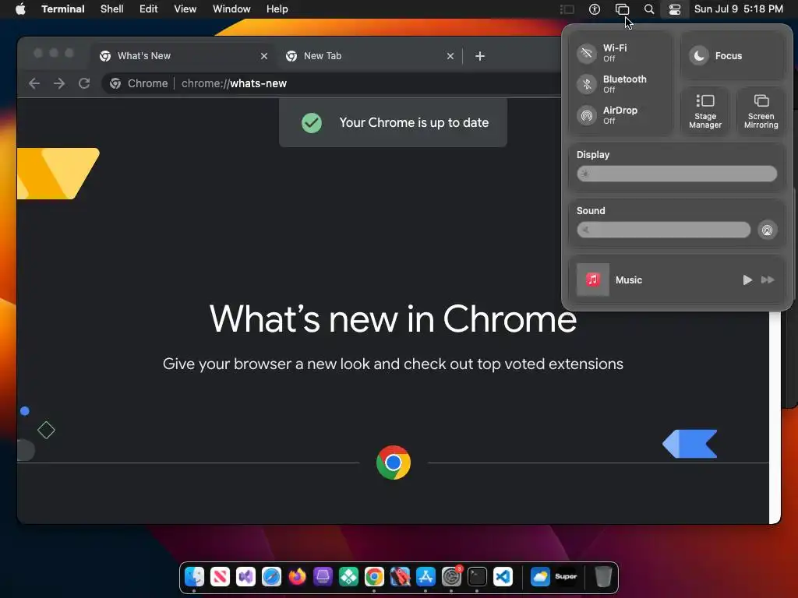Viewport: 798px width, 598px height.
Task: Click the Chrome site info chip
Action: [x=139, y=83]
